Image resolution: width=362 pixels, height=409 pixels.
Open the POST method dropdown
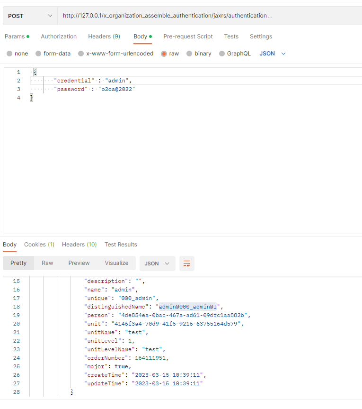point(30,16)
